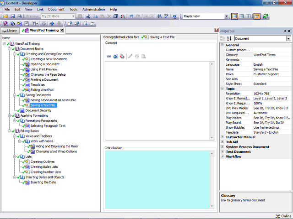Click the Glossary value WordPad Terms field
Image resolution: width=293 pixels, height=219 pixels.
271,55
